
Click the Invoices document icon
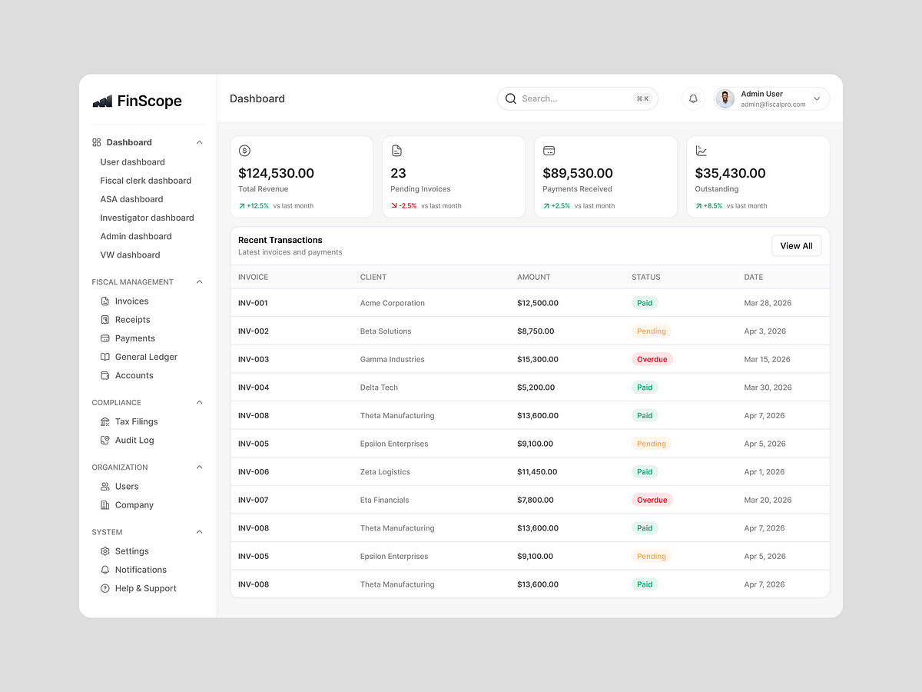click(105, 301)
